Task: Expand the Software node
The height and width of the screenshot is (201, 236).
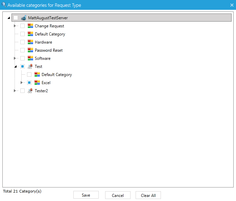Action: point(15,58)
